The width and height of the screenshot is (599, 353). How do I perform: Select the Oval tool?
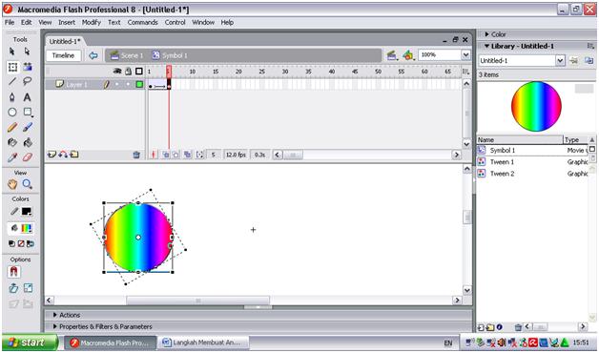click(x=12, y=112)
